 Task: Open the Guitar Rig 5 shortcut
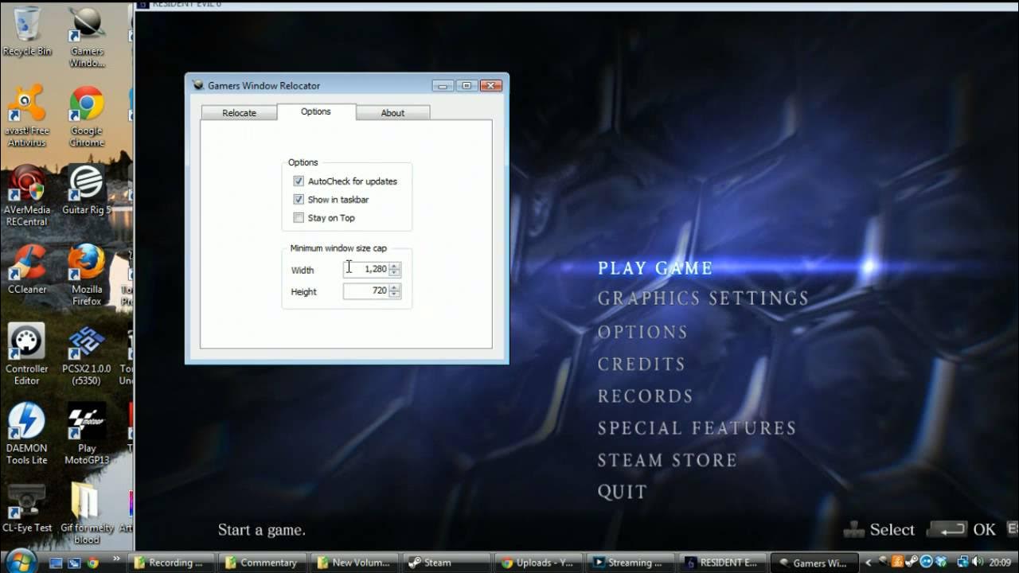point(87,189)
